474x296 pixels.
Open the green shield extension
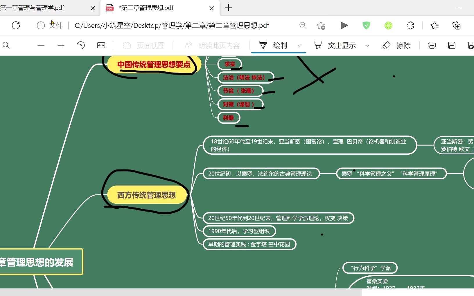tap(367, 26)
